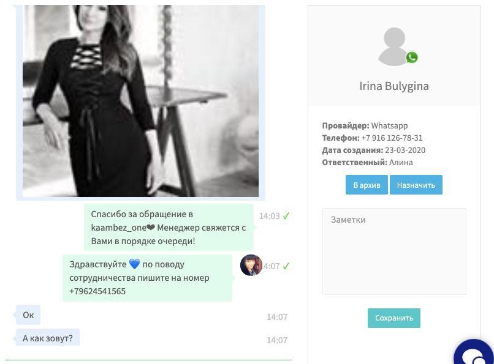The width and height of the screenshot is (494, 364).
Task: Click the phone number +7 916 126-78-31
Action: point(392,138)
